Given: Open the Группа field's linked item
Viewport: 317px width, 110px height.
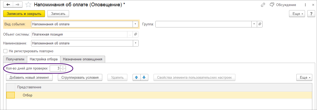Looking at the screenshot, I should (x=260, y=24).
